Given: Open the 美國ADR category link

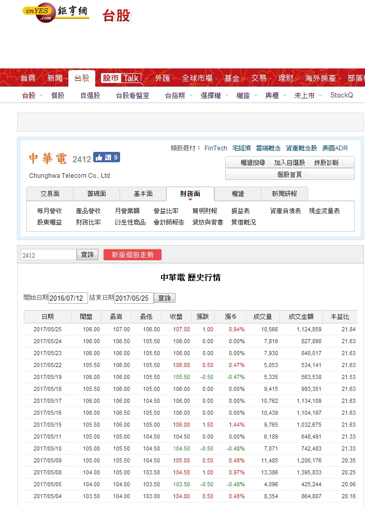Looking at the screenshot, I should (335, 148).
